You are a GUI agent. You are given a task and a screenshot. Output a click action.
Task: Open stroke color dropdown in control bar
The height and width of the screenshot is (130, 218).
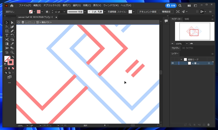tap(42, 12)
